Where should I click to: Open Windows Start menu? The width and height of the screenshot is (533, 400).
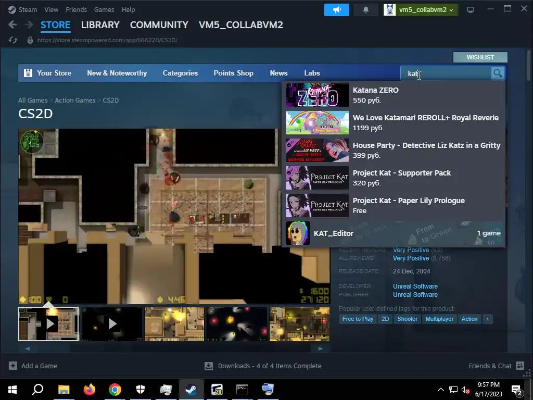pos(12,390)
